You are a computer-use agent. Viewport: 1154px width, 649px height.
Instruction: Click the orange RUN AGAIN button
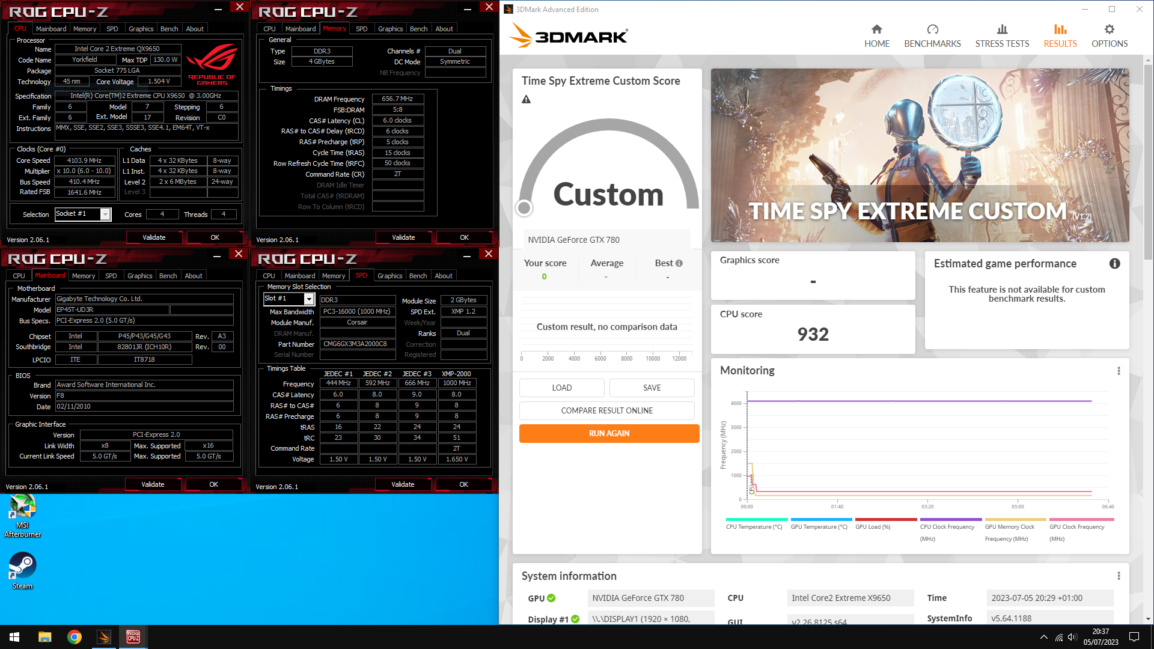point(609,433)
